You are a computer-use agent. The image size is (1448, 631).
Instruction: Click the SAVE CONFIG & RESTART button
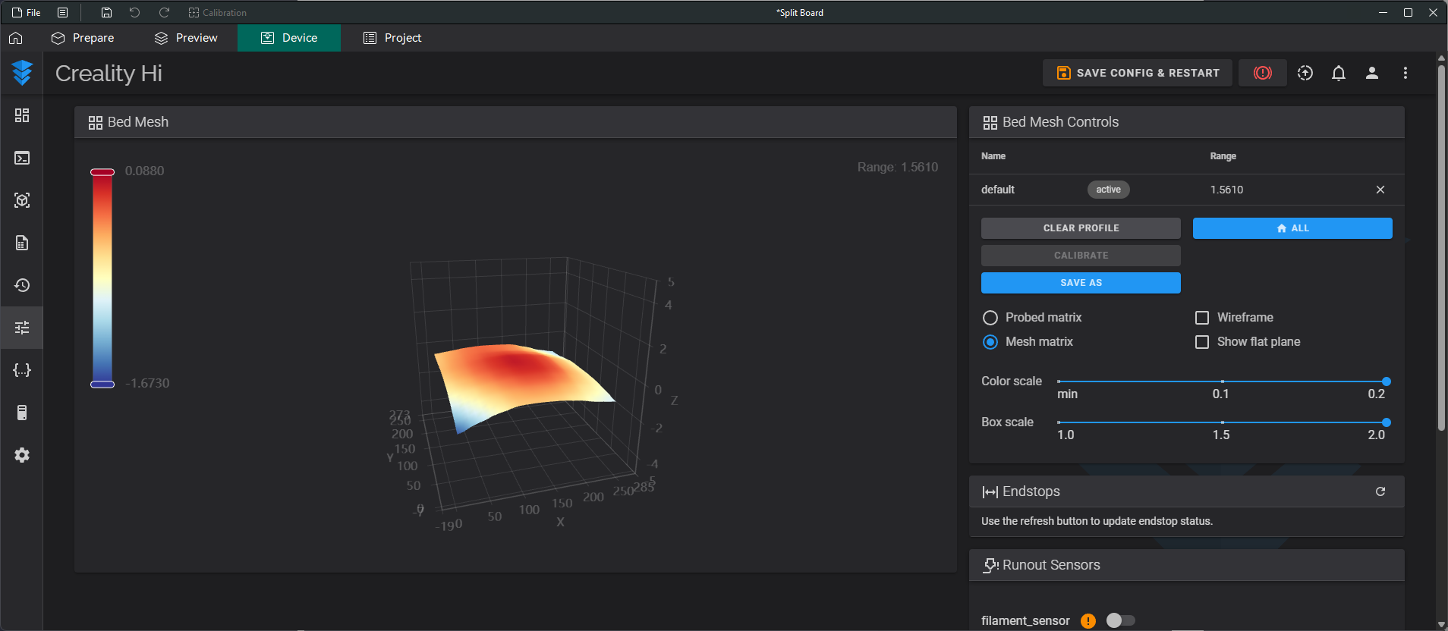1137,73
